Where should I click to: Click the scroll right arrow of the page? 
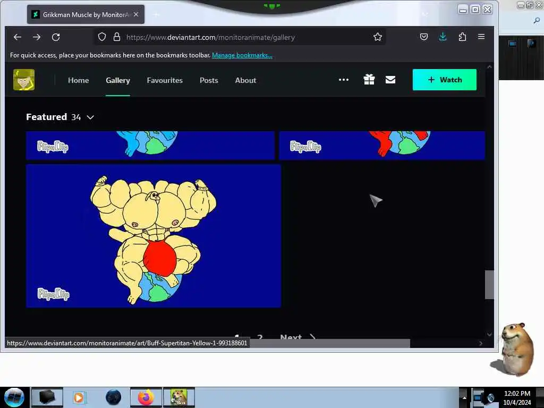480,343
